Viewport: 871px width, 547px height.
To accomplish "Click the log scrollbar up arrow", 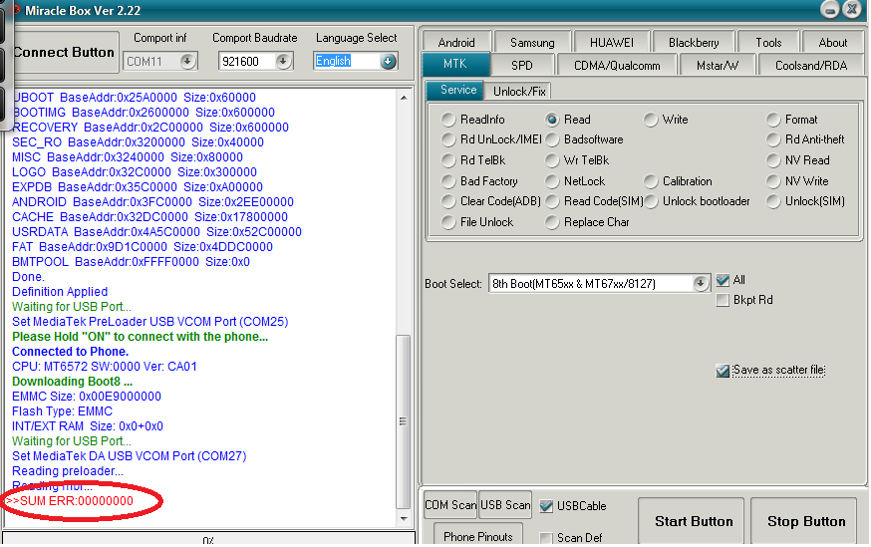I will click(404, 98).
